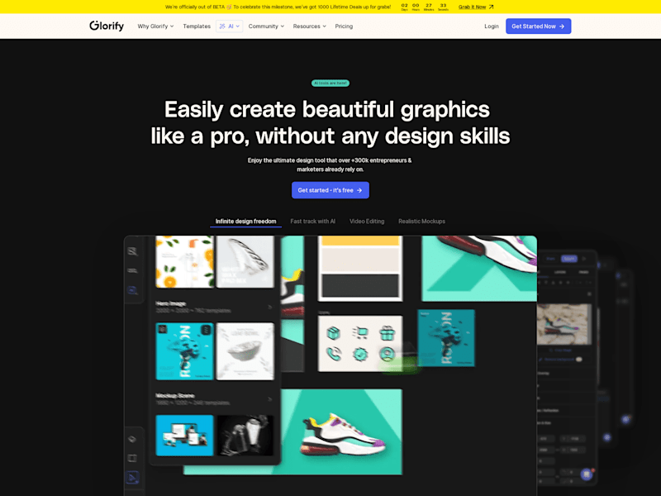Select the gear badge icon
Screen dimensions: 661x496
coord(360,354)
